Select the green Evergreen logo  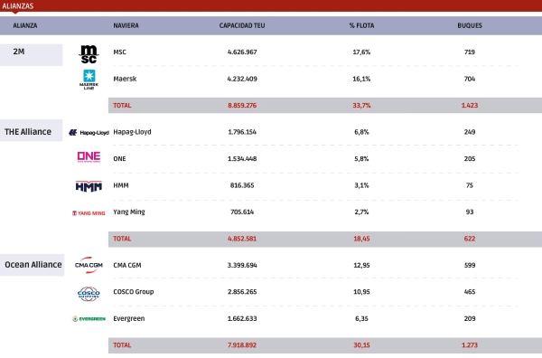(89, 319)
